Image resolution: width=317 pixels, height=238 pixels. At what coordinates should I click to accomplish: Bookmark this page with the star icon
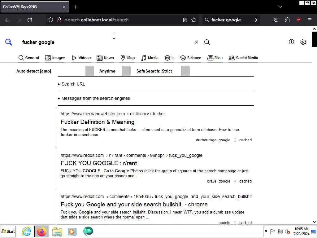click(194, 20)
